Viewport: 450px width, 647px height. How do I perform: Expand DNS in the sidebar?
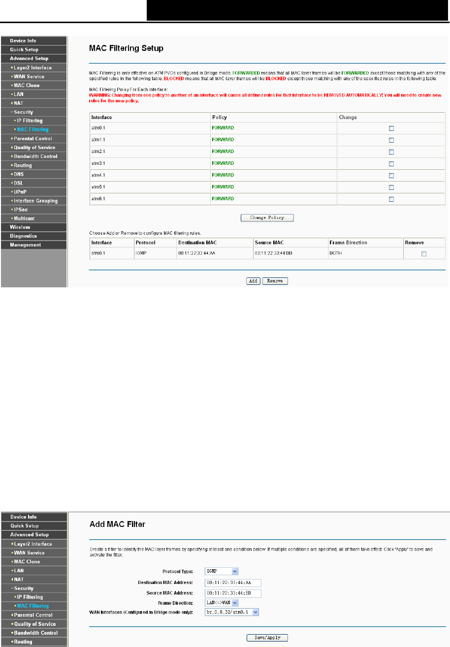point(33,174)
